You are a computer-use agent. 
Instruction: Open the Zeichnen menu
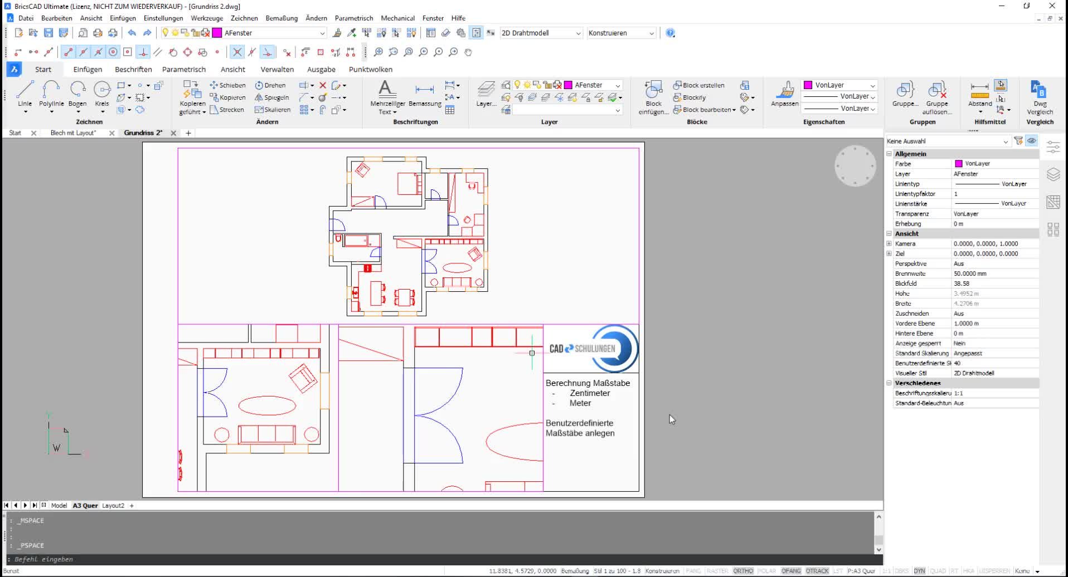coord(244,18)
